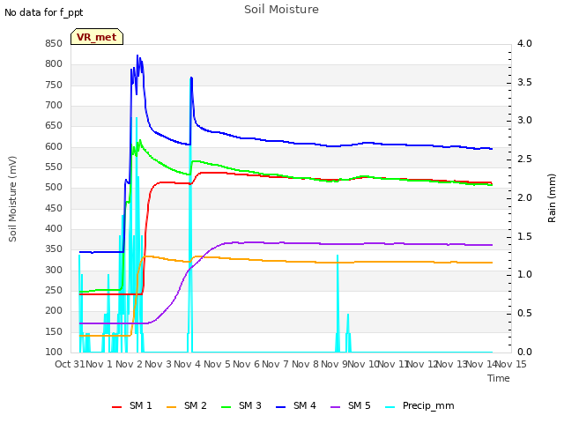Click the 500 left axis value

pos(54,188)
